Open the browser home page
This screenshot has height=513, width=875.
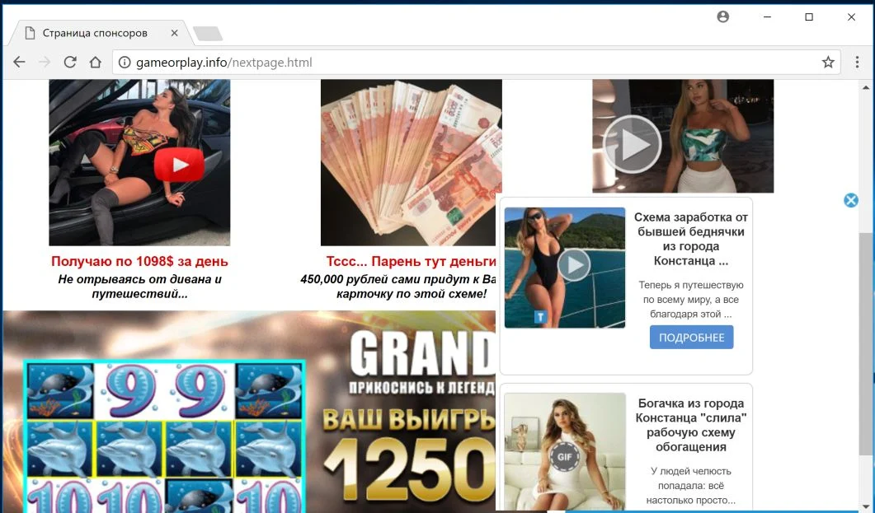tap(96, 62)
